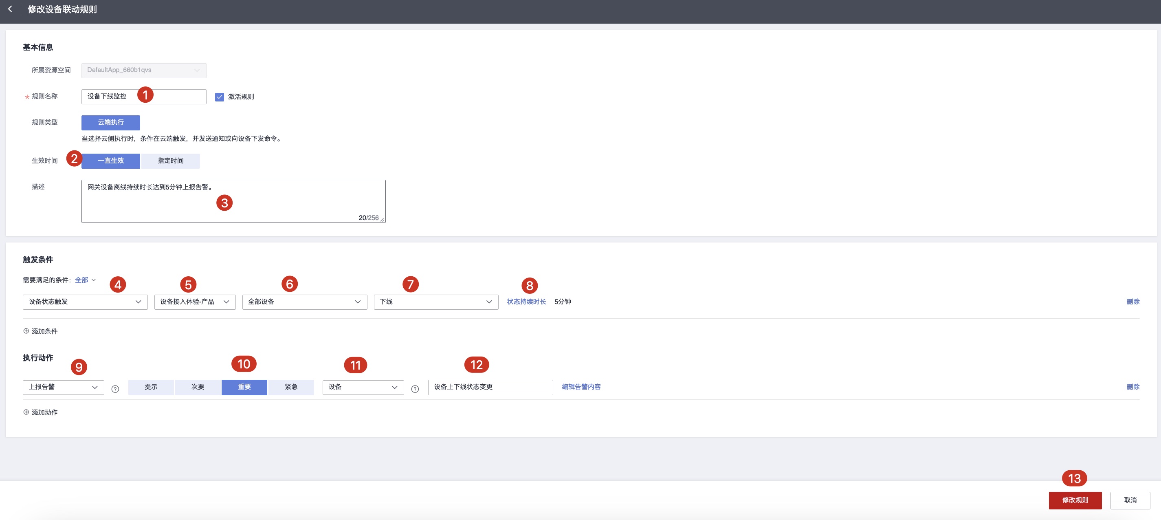Click help icon beside 设备 dropdown
1161x520 pixels.
(415, 389)
